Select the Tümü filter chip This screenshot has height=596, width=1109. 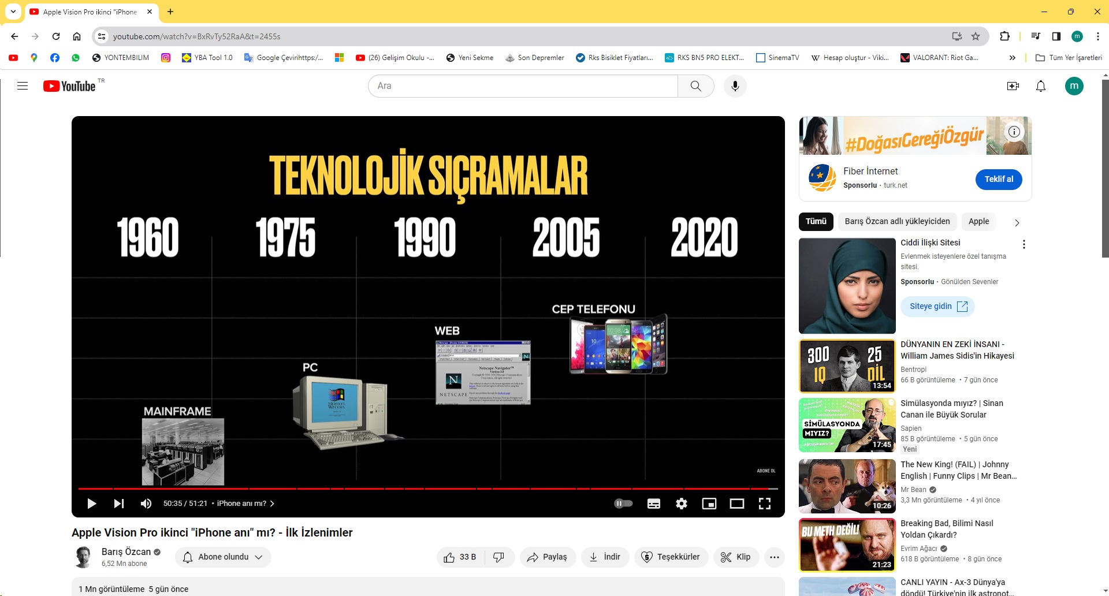click(816, 221)
